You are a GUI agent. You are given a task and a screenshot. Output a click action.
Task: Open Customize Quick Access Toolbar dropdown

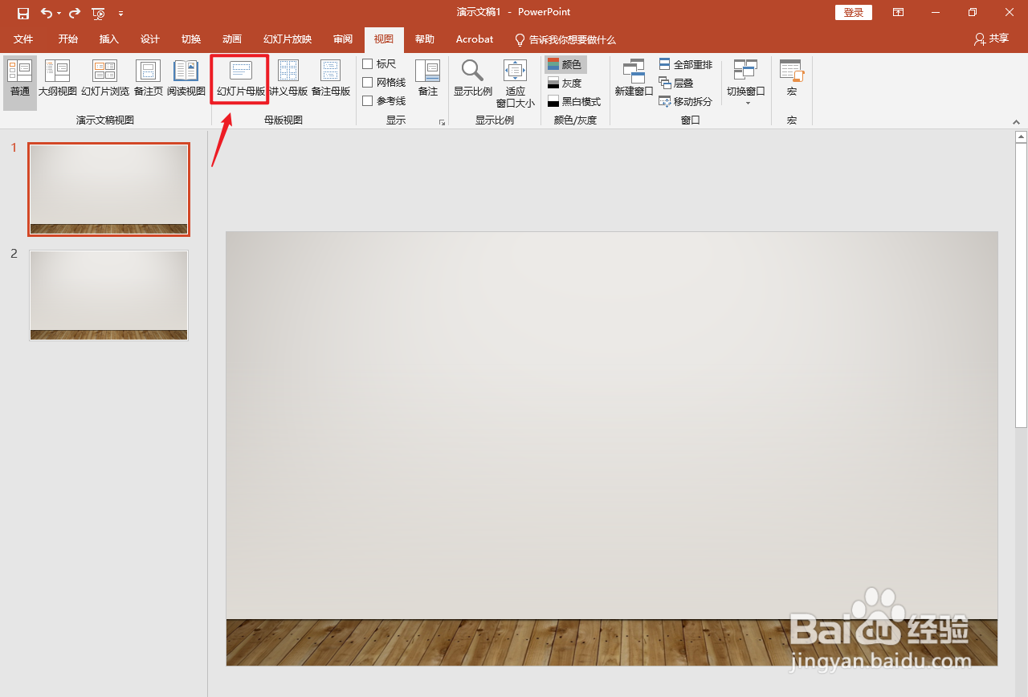[x=120, y=14]
